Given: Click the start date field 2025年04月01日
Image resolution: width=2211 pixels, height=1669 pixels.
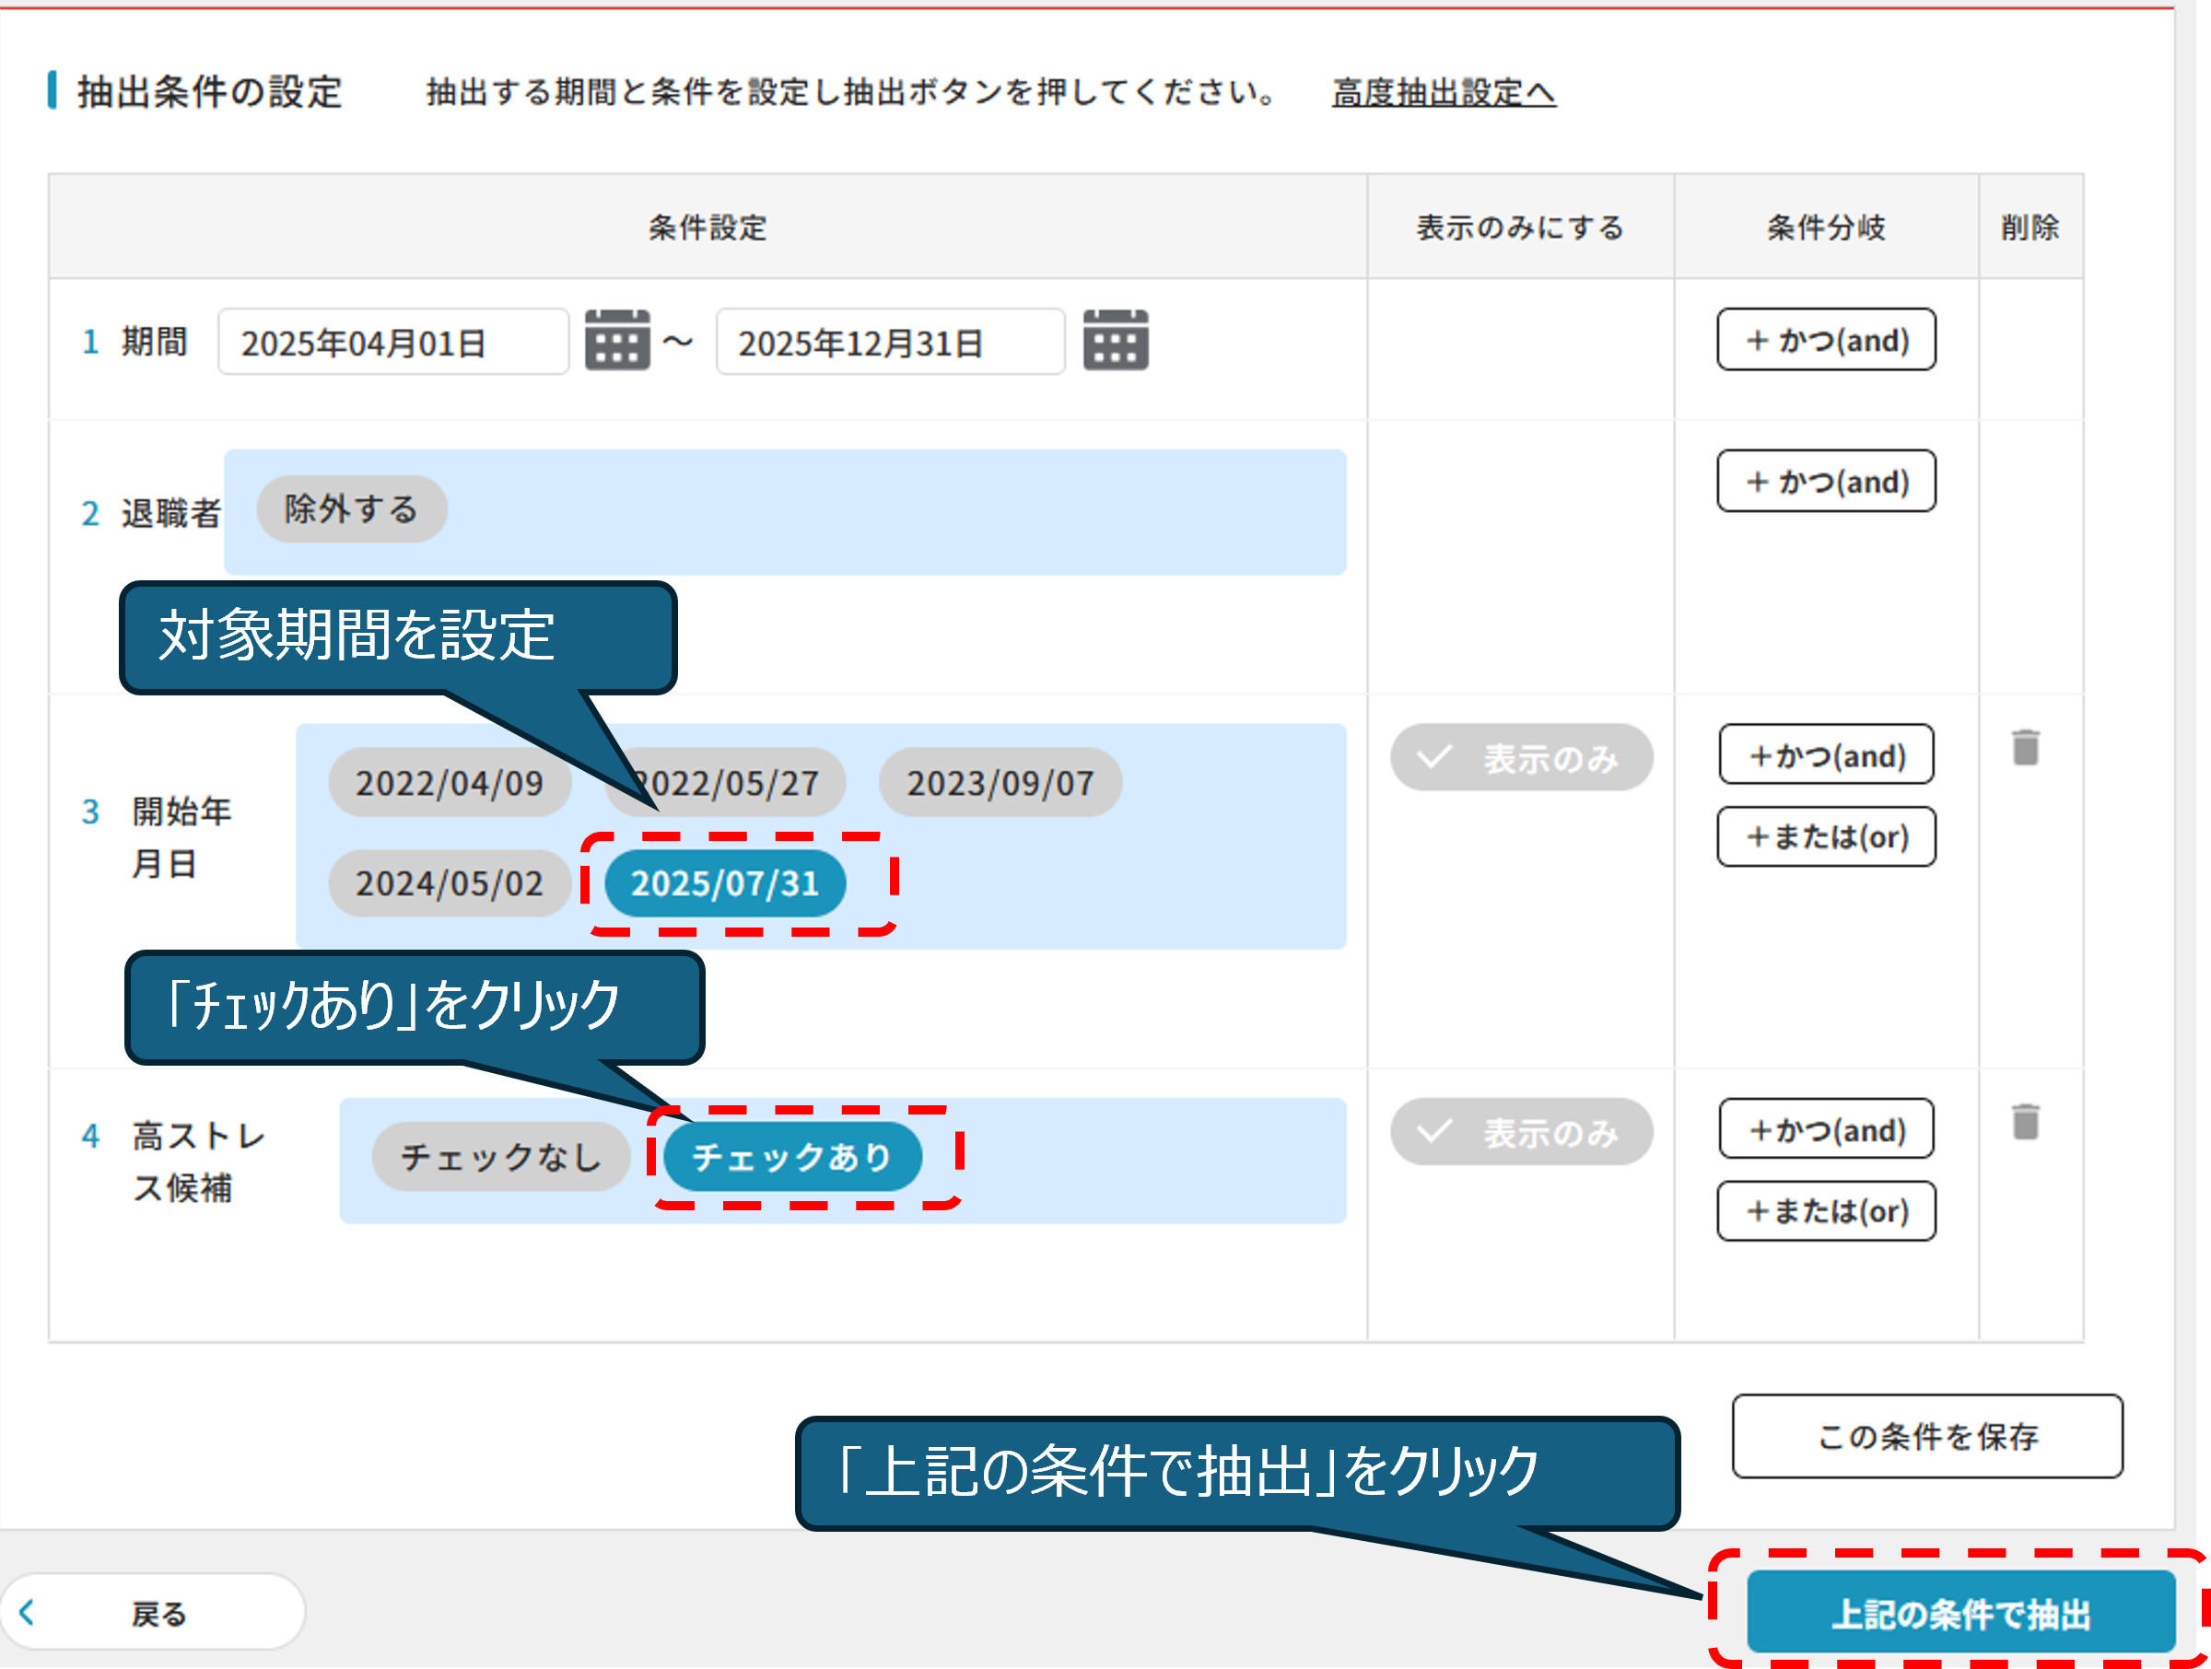Looking at the screenshot, I should (x=392, y=343).
